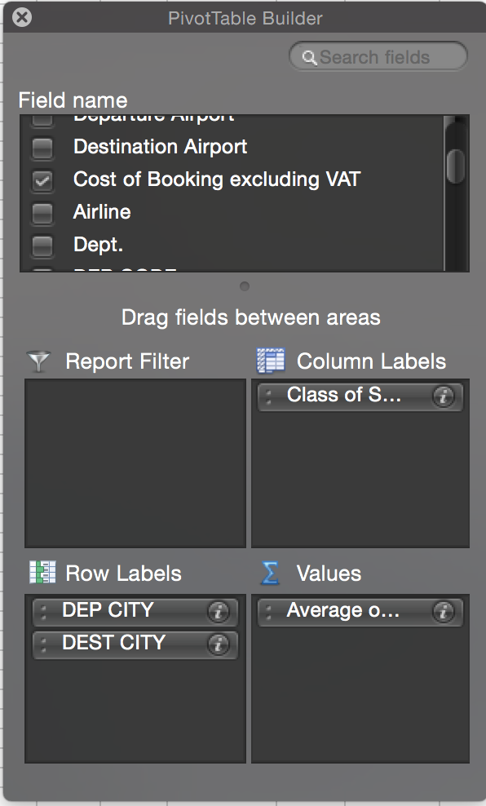The image size is (486, 806).
Task: Open info for DEST CITY field
Action: click(x=219, y=644)
